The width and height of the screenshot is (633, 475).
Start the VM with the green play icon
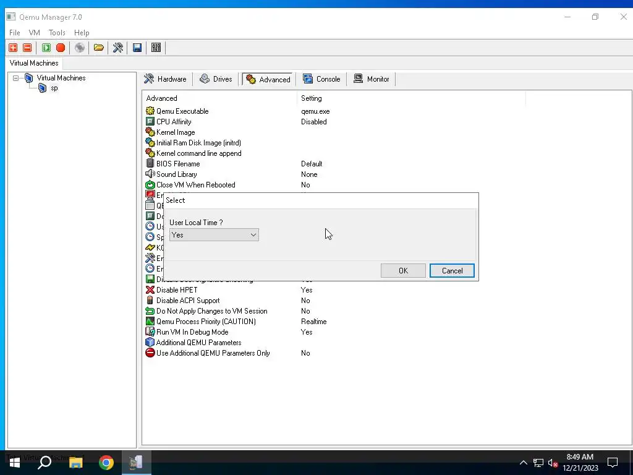pyautogui.click(x=46, y=48)
